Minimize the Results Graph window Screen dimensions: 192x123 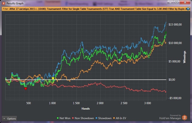[171, 2]
